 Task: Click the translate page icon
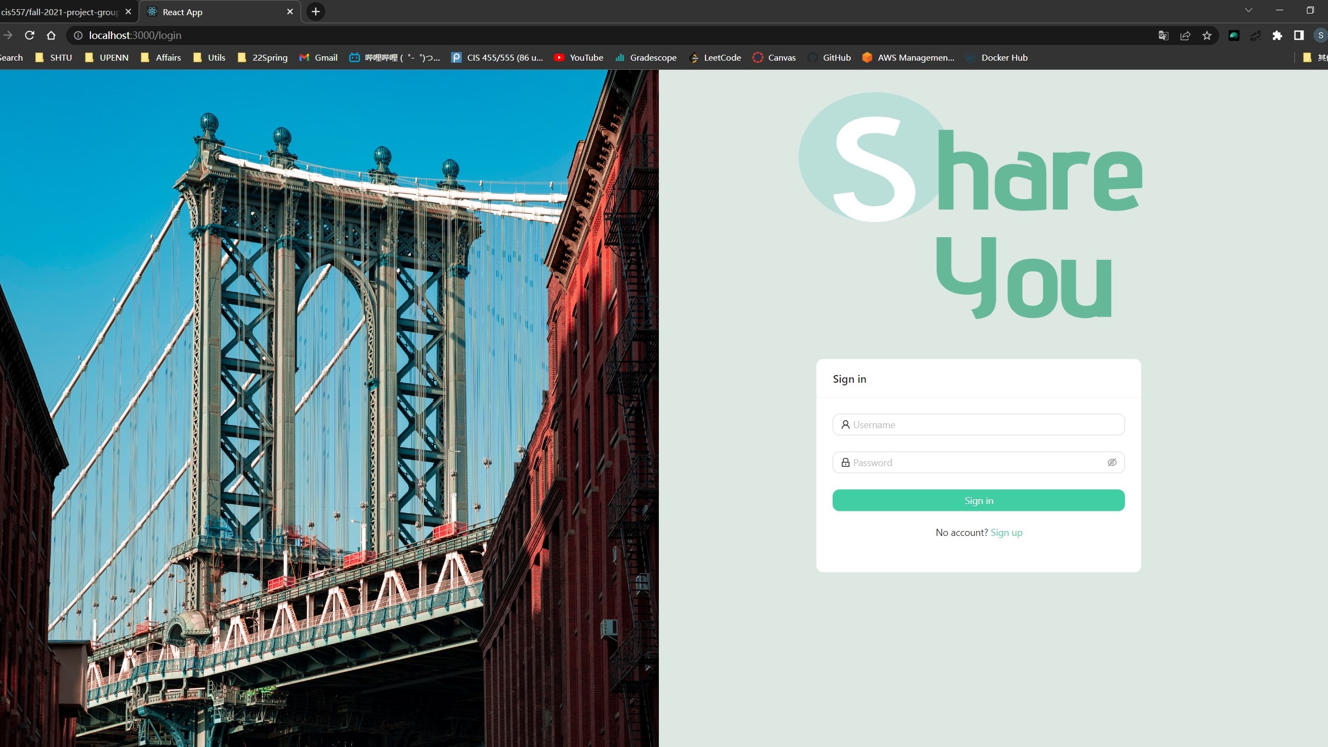click(x=1163, y=36)
